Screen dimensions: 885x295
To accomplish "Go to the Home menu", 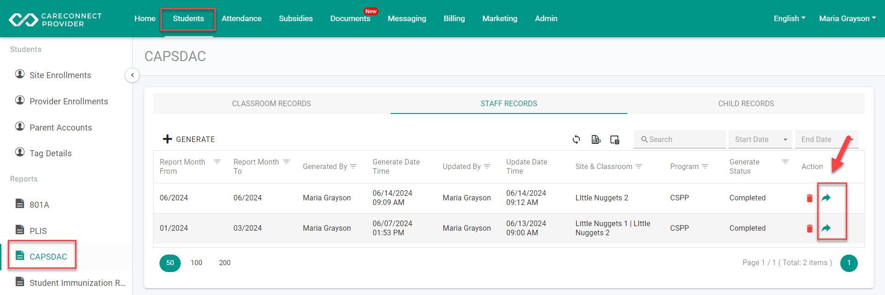I will (x=145, y=18).
